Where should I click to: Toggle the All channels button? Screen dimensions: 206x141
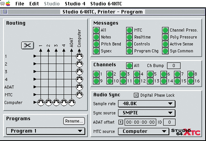129,65
